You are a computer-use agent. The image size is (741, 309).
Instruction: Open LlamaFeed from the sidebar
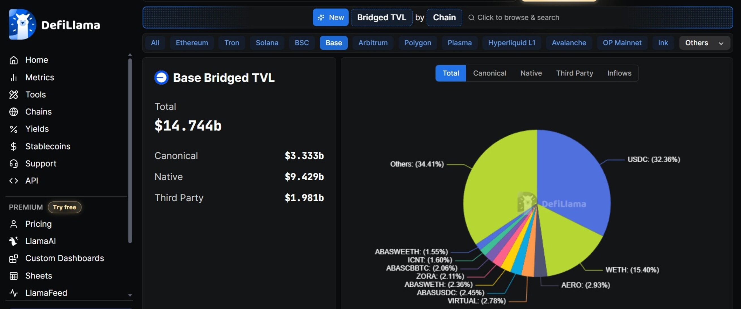[x=46, y=293]
